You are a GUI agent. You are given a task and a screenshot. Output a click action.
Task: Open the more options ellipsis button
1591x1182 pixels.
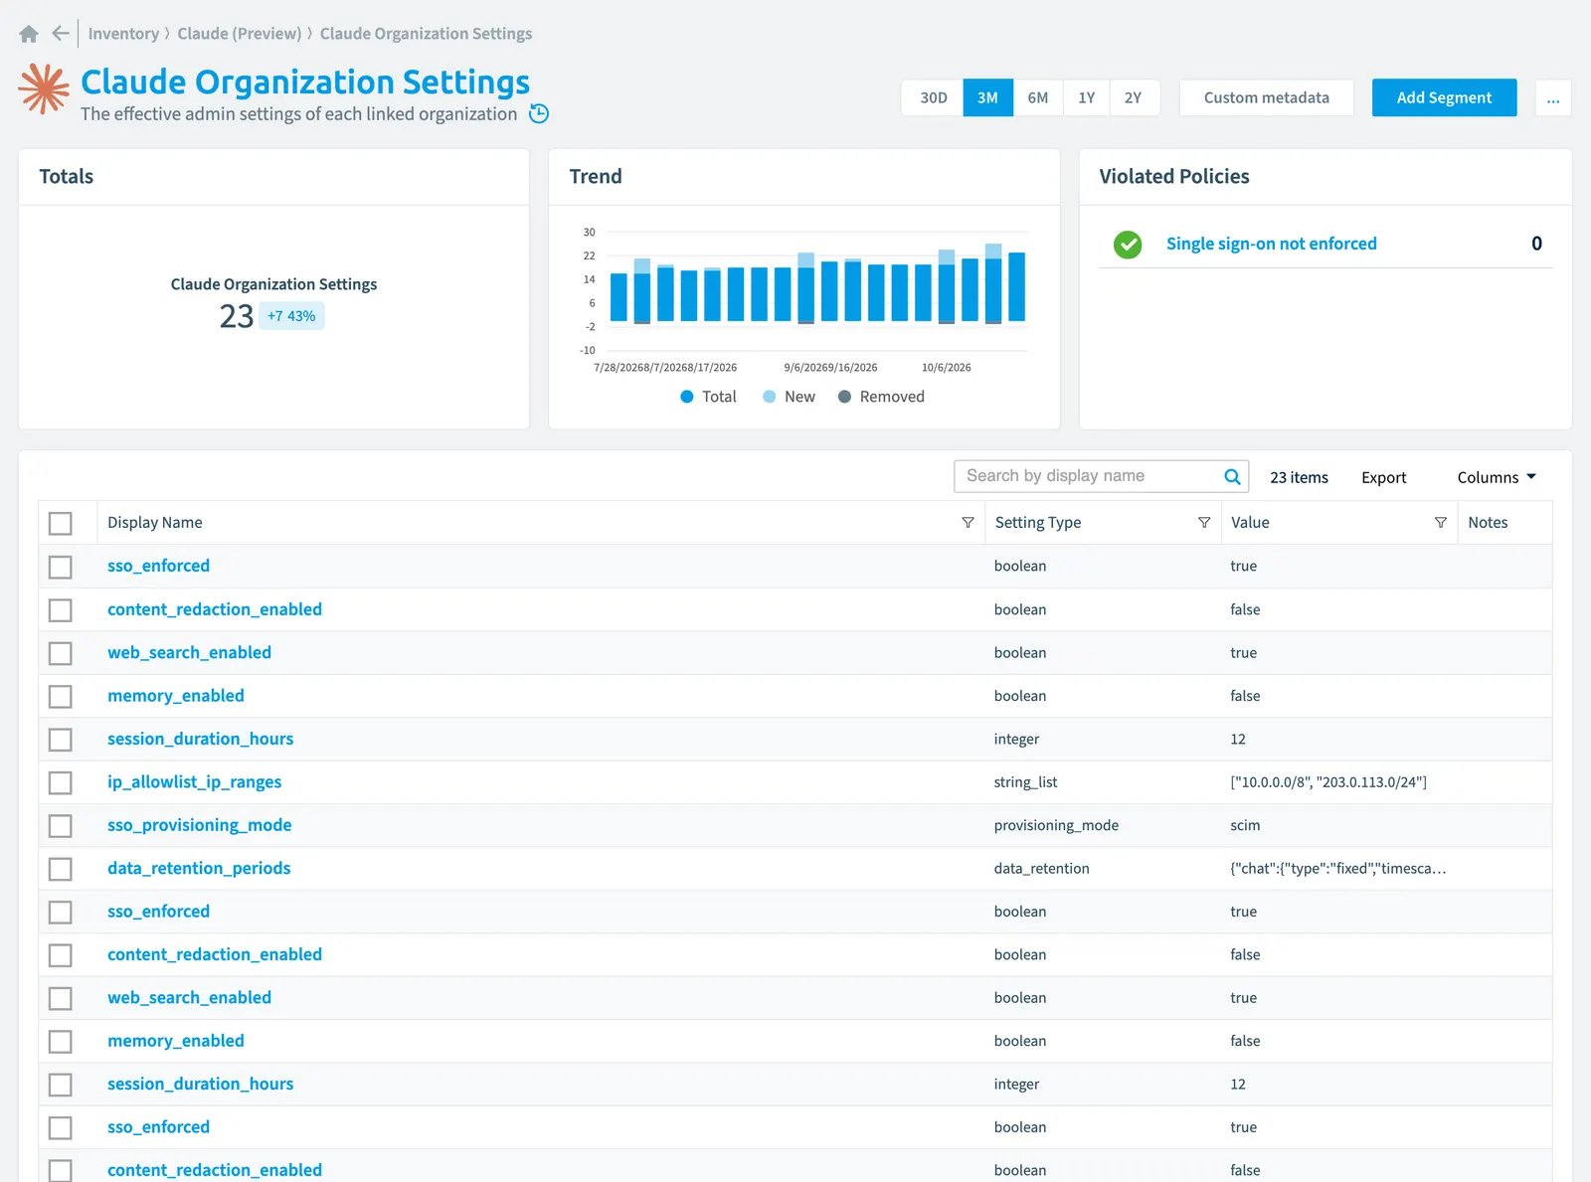tap(1553, 98)
